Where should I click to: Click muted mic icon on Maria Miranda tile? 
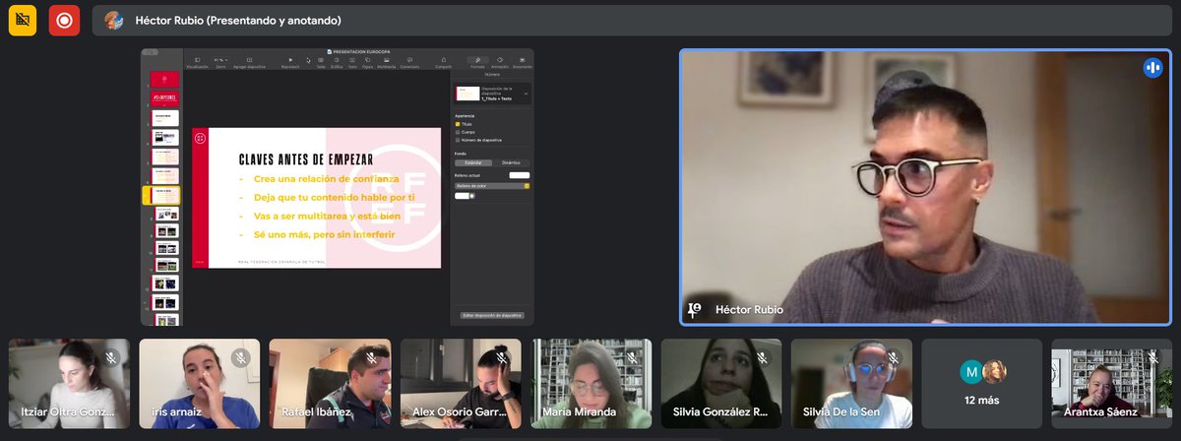[633, 358]
